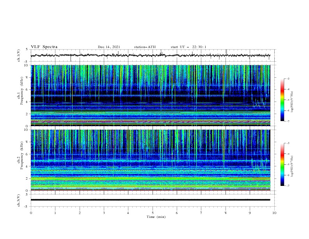Screen dimensions: 309x239
Task: Click the ch.2 "Frequency (kHz)" axis label
Action: pyautogui.click(x=22, y=155)
